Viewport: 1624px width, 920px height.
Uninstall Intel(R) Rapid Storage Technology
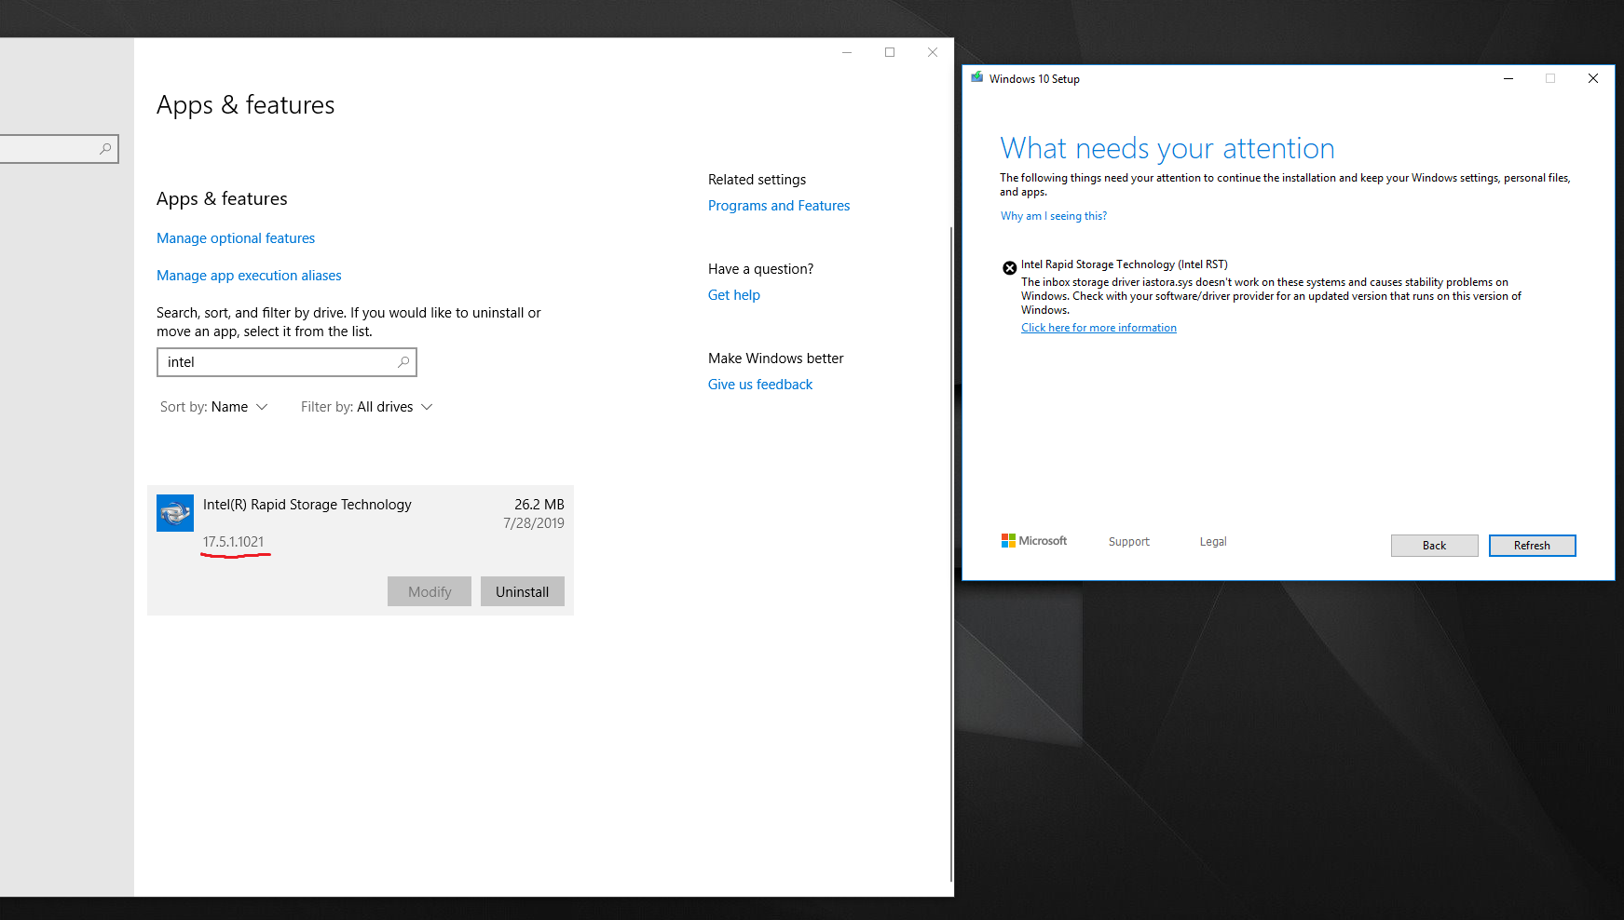(x=523, y=591)
